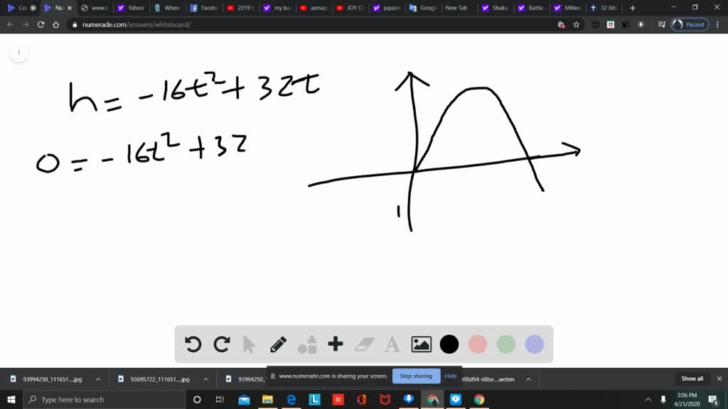Click the bookmark star in the address bar
Screen dimensions: 728x409
(576, 23)
